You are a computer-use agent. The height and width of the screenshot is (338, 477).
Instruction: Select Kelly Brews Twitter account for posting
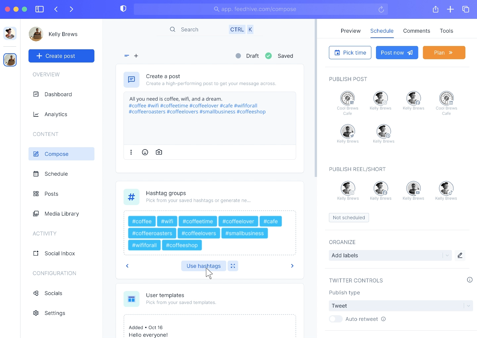[348, 131]
